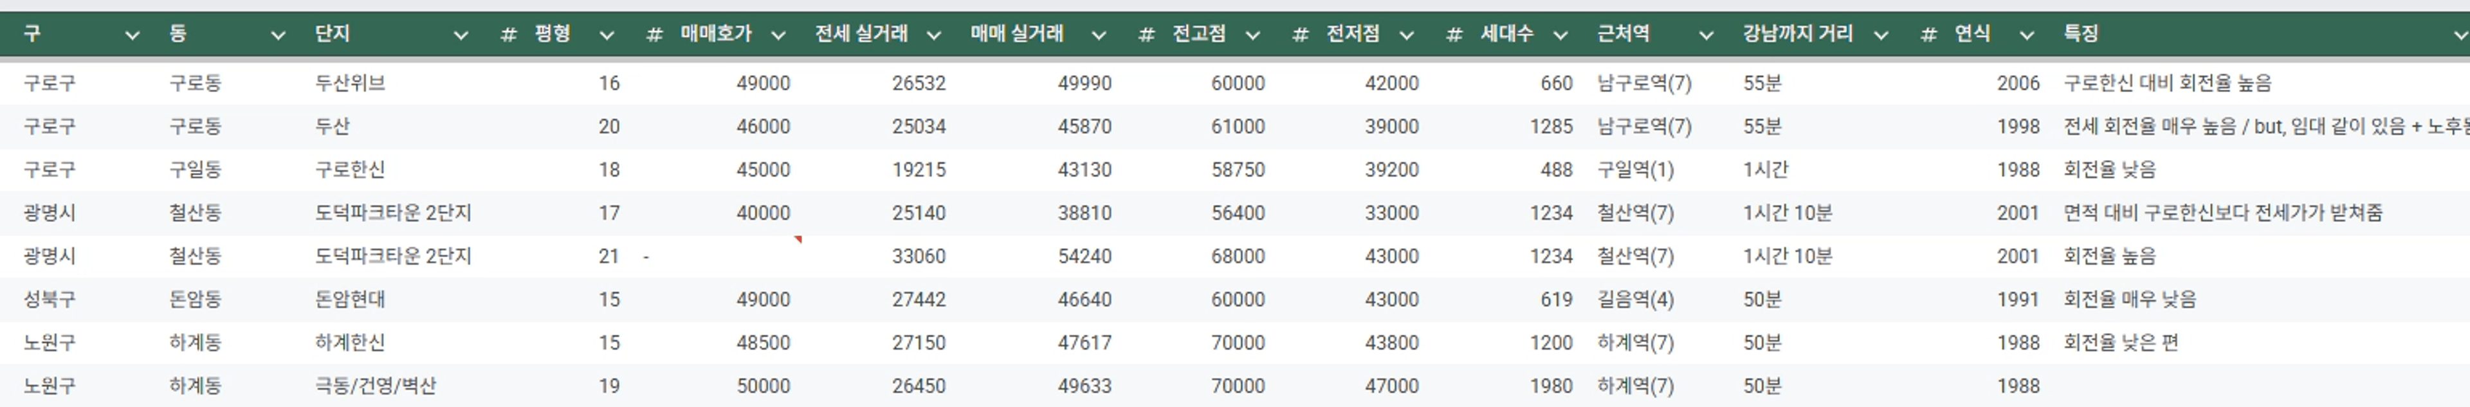Click the number type icon beside 매매호가
This screenshot has height=407, width=2470.
tap(655, 35)
